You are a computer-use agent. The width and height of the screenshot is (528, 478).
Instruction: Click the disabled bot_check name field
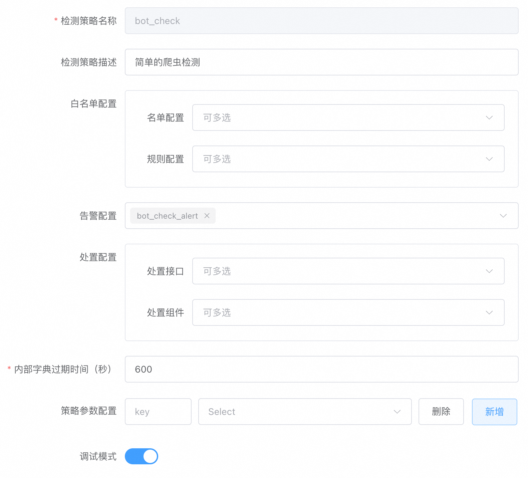pos(321,21)
